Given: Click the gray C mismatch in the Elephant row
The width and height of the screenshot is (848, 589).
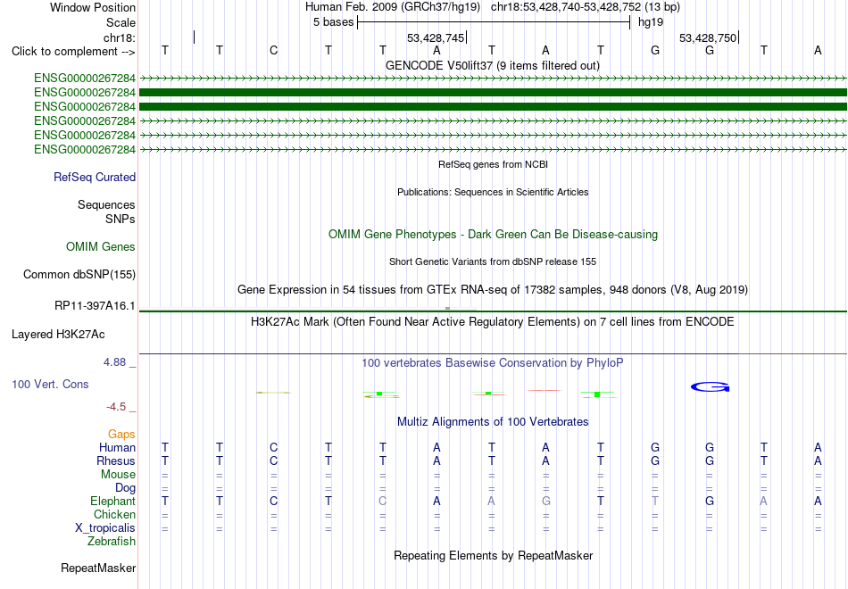Looking at the screenshot, I should click(x=382, y=501).
